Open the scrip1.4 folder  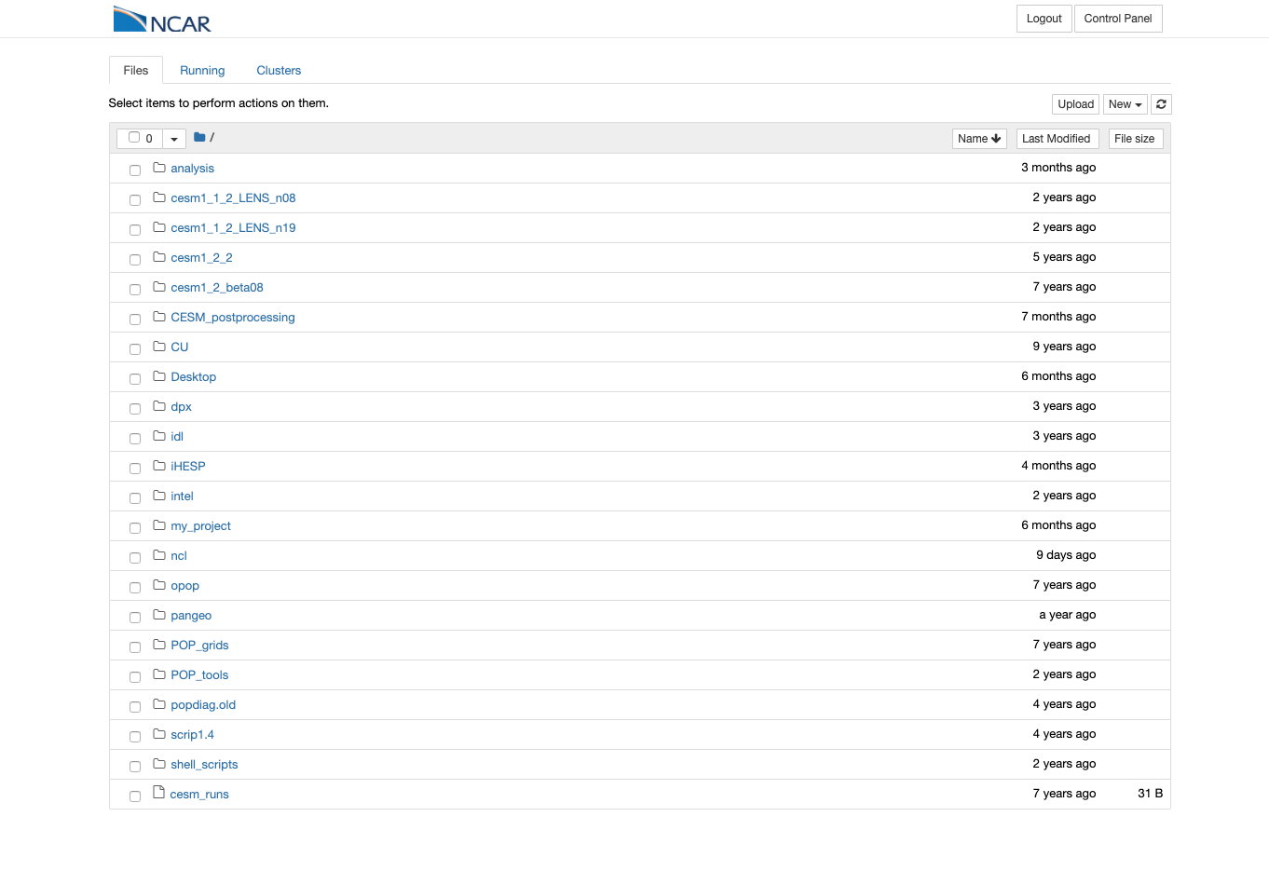click(x=192, y=735)
